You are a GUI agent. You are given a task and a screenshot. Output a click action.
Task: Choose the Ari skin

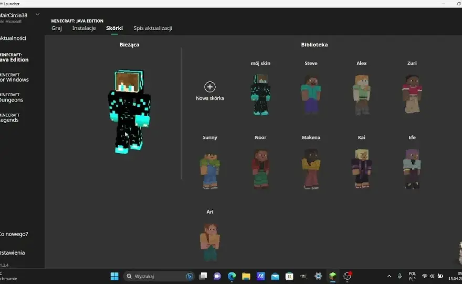tap(210, 242)
